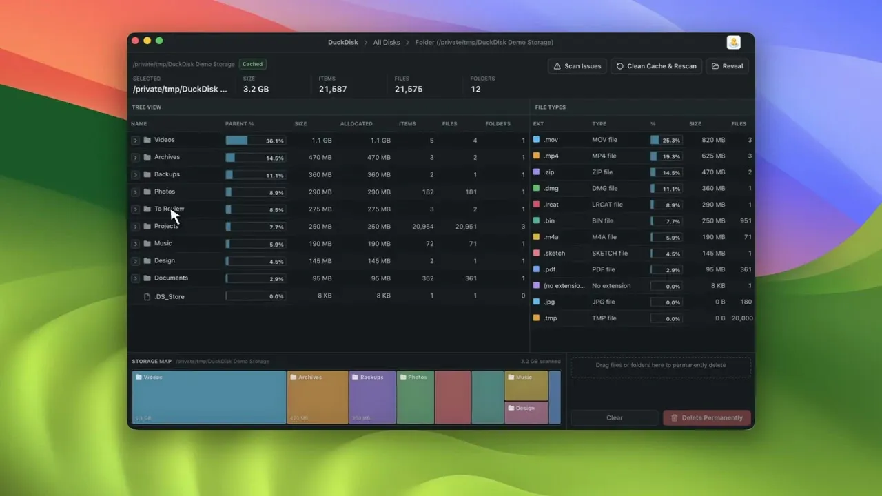Expand the Archives folder row
Image resolution: width=882 pixels, height=496 pixels.
click(x=136, y=158)
